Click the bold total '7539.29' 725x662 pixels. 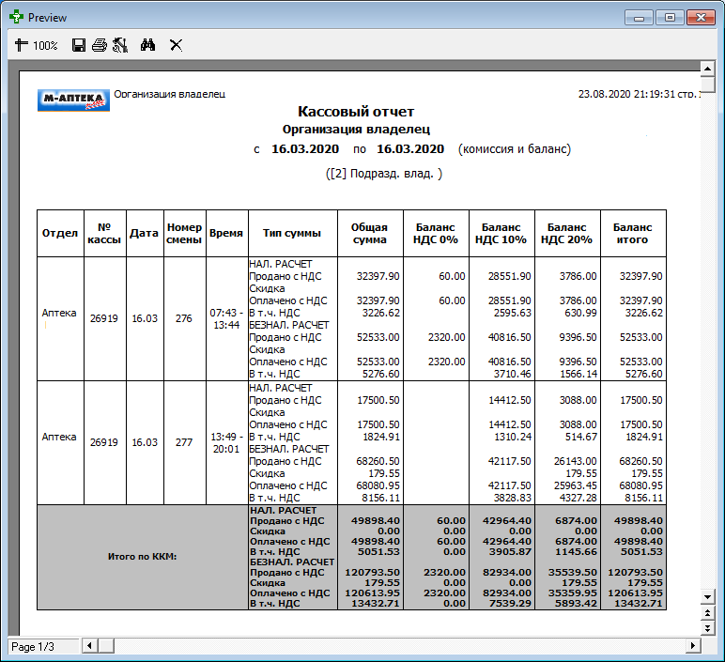pos(511,603)
